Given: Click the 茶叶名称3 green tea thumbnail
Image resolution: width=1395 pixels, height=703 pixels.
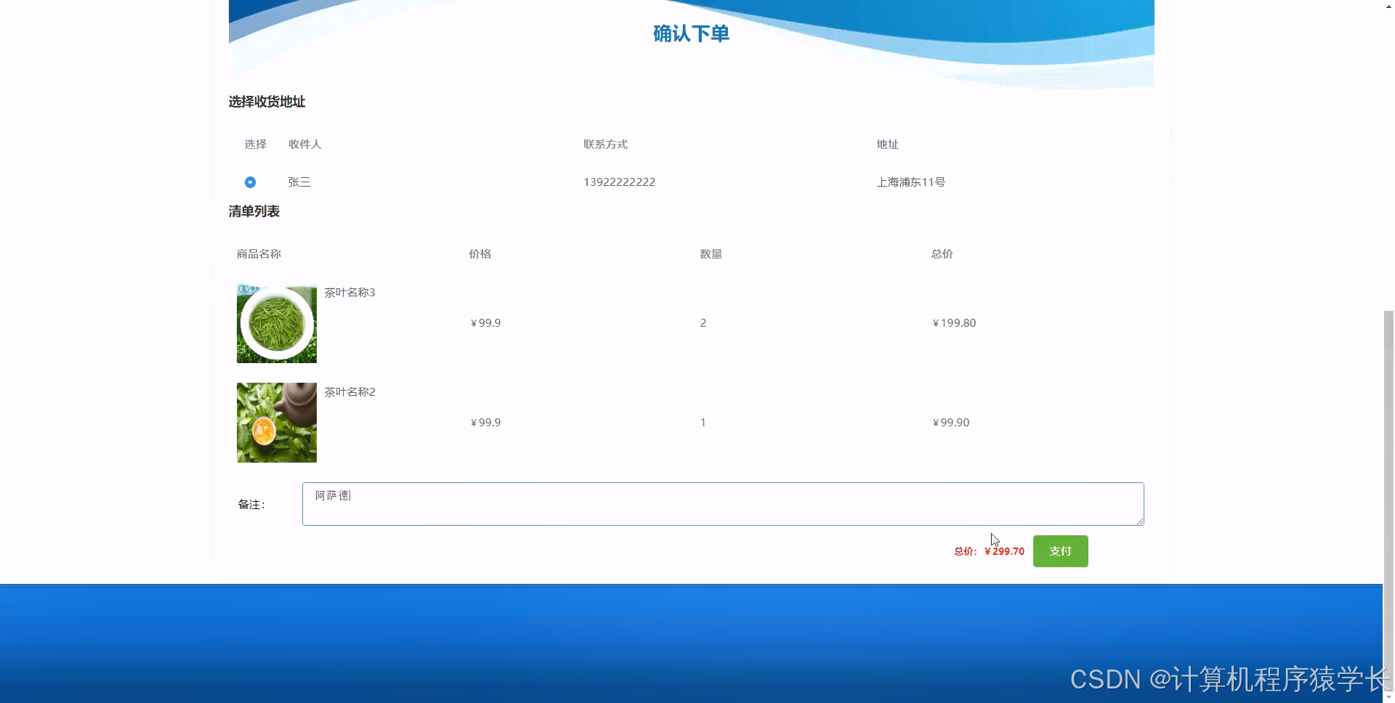Looking at the screenshot, I should [x=276, y=323].
